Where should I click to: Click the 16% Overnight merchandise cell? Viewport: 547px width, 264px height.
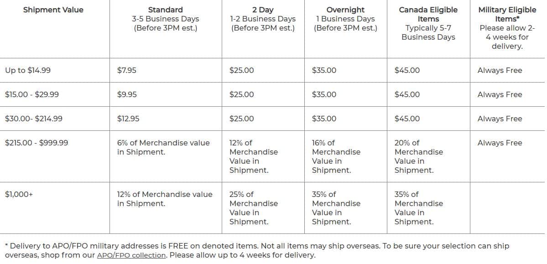pyautogui.click(x=336, y=156)
